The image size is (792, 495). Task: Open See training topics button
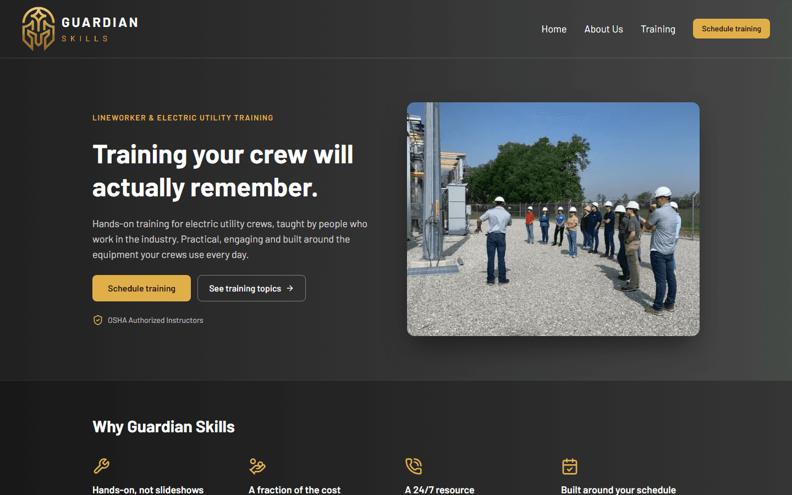pos(251,288)
